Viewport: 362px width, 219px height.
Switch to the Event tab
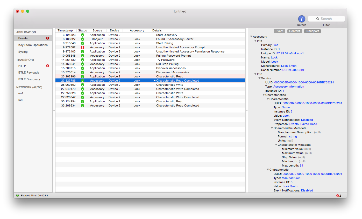point(279,31)
